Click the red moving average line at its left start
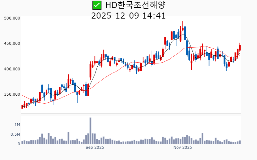This screenshot has height=160, width=257. pyautogui.click(x=22, y=95)
